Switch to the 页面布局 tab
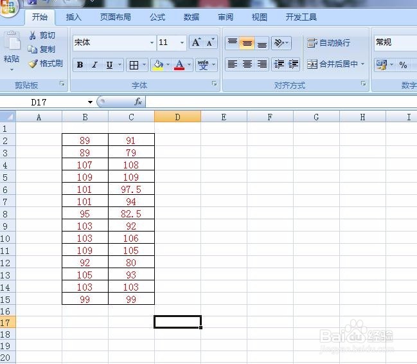 (116, 17)
